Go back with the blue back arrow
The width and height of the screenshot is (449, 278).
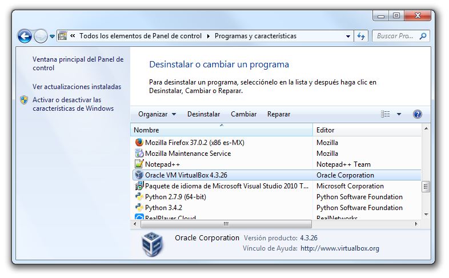click(x=25, y=36)
